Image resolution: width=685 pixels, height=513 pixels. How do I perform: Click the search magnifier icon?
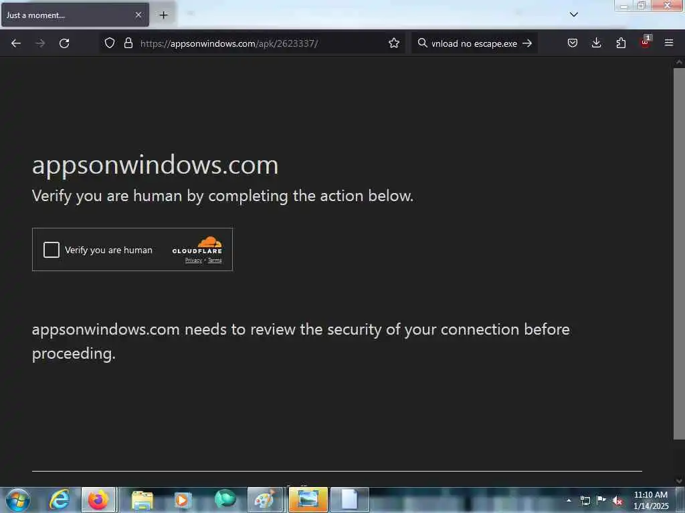coord(422,43)
